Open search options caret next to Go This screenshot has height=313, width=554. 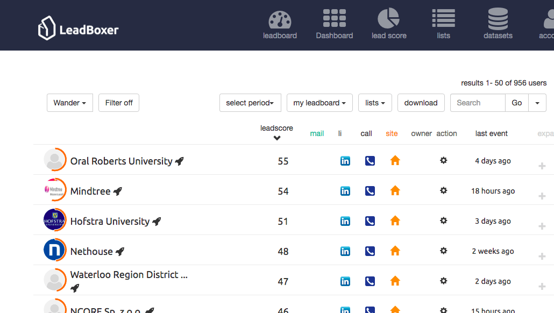click(537, 103)
